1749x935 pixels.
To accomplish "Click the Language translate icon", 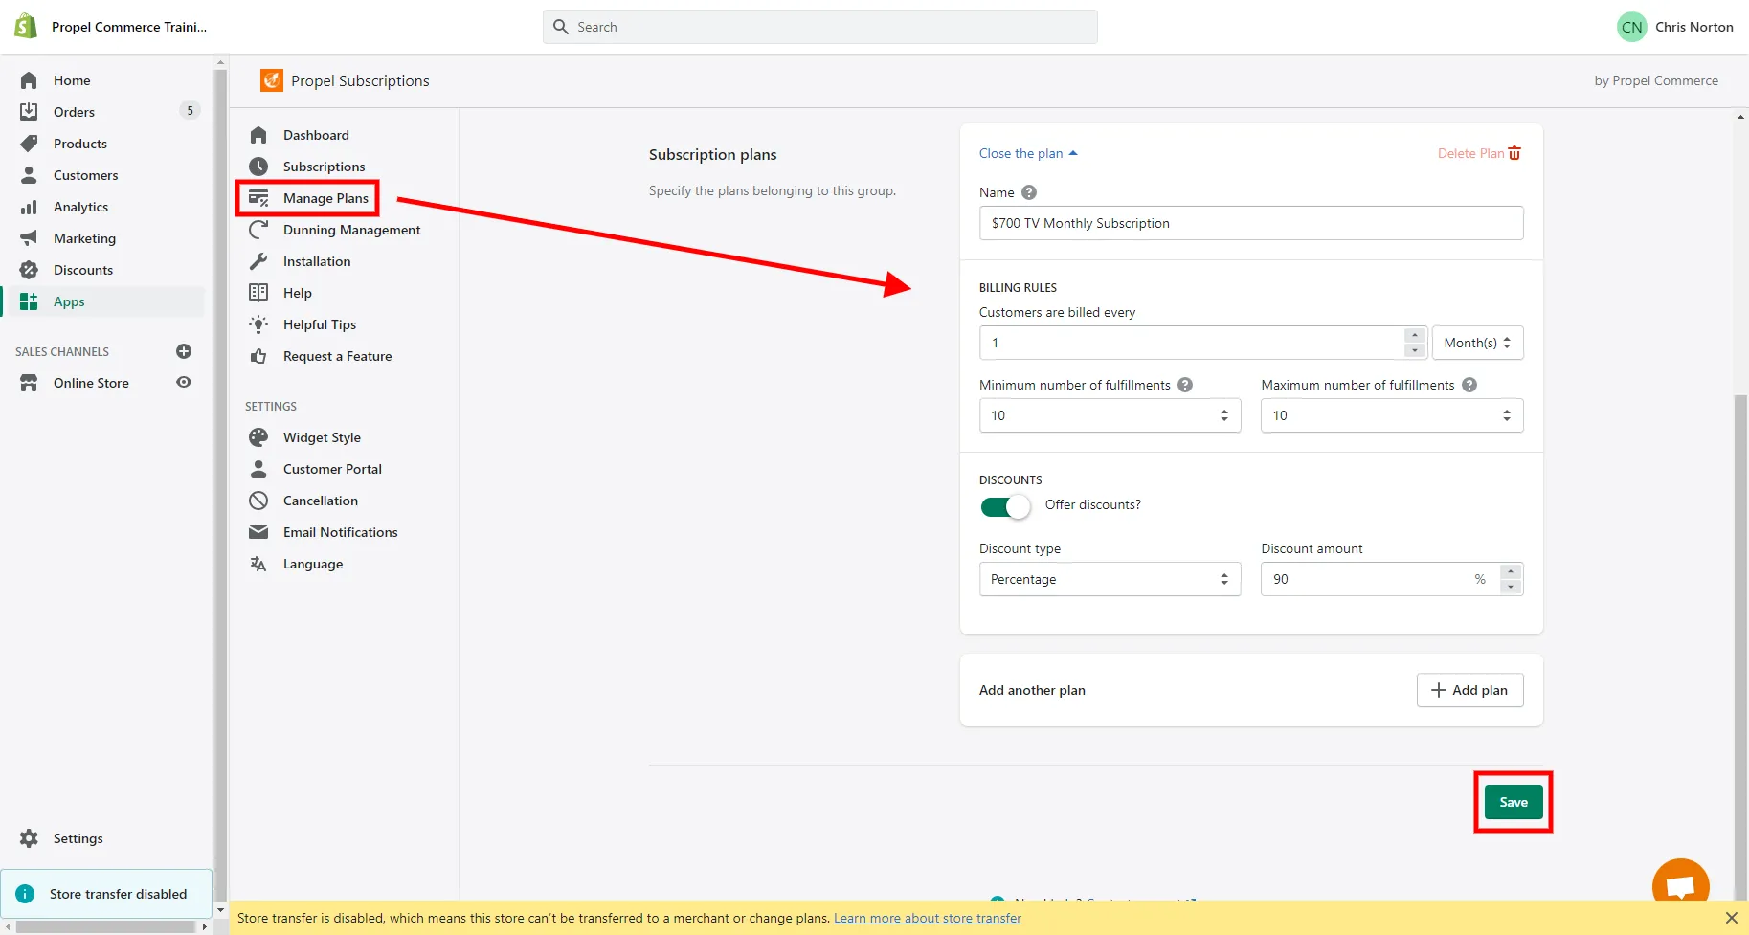I will click(x=258, y=564).
